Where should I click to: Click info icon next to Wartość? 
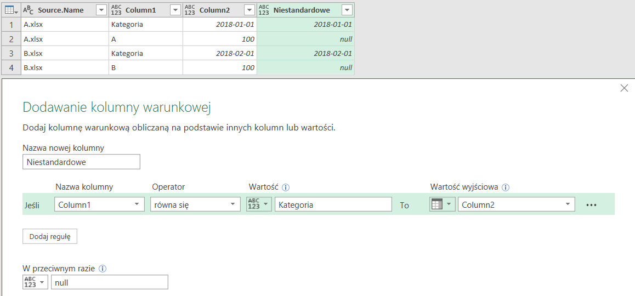(286, 187)
